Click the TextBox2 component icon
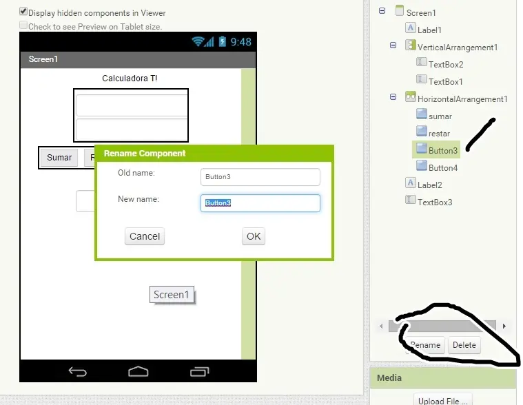Screen dimensions: 523x405 click(421, 62)
